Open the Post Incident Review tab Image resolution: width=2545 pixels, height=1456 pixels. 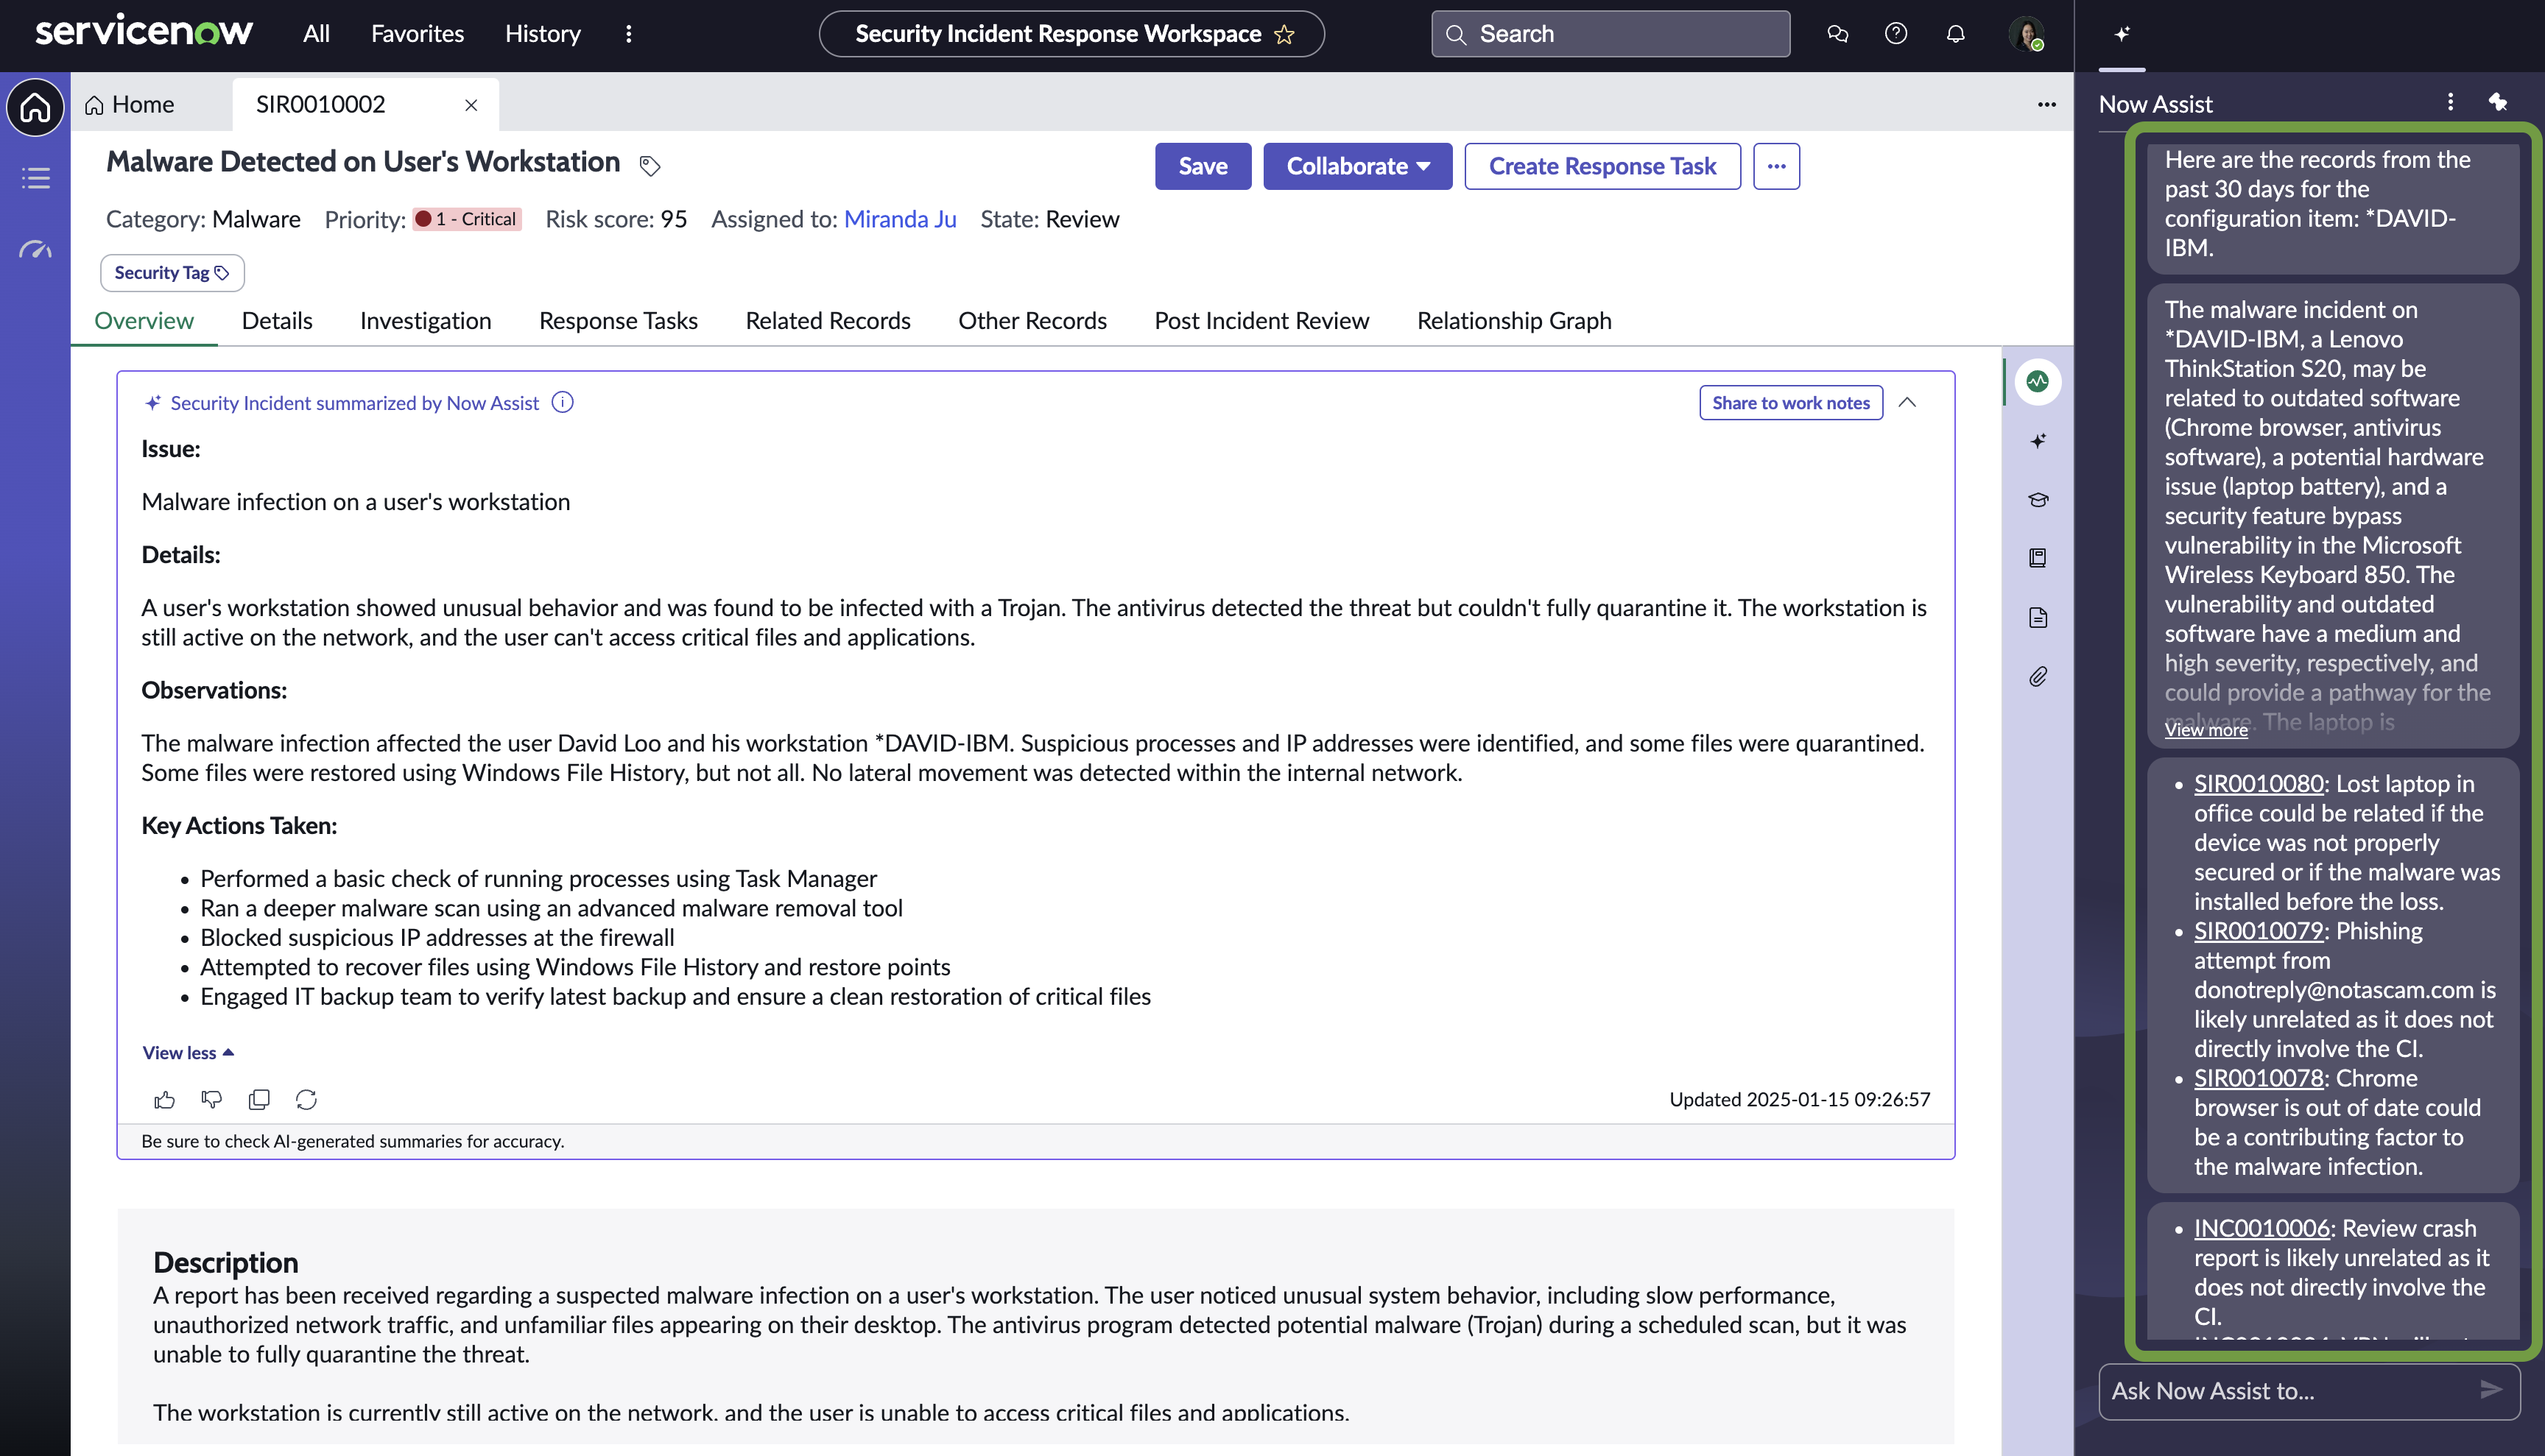coord(1261,321)
